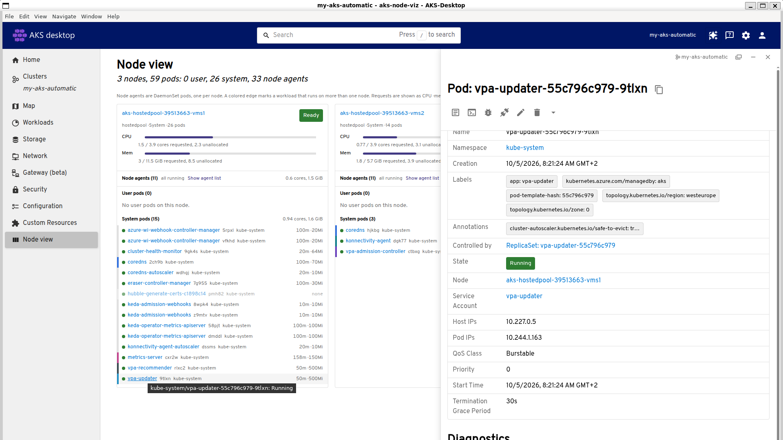Open the metrics-server pod link
The height and width of the screenshot is (440, 783).
tap(145, 357)
